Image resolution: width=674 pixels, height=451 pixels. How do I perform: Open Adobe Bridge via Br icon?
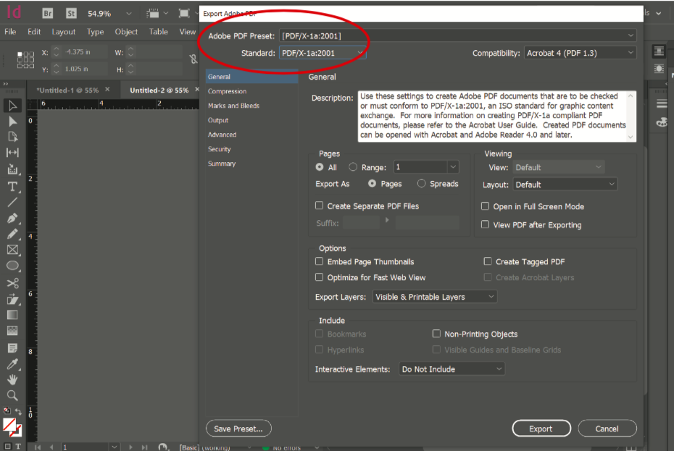[x=48, y=13]
